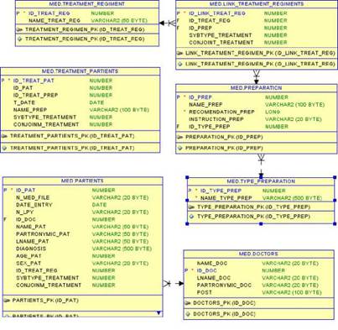Click the key icon beside DOCTORS_PK
338x330 pixels.
(x=188, y=303)
